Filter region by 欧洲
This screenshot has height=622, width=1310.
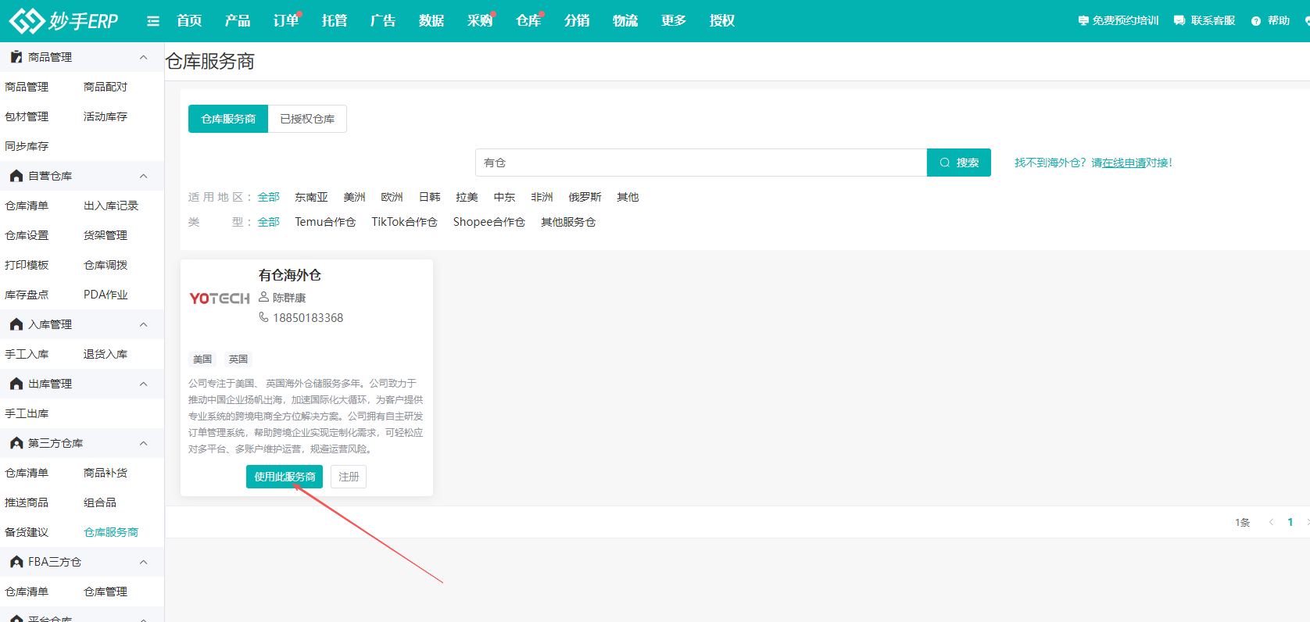pyautogui.click(x=392, y=197)
